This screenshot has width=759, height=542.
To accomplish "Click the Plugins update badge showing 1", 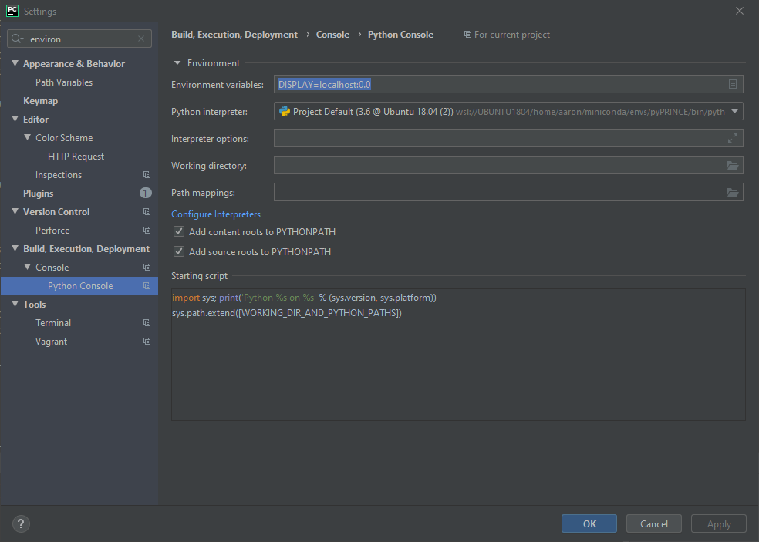I will (146, 193).
